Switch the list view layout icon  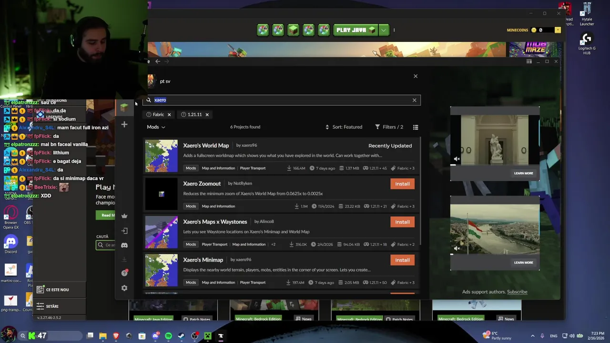tap(416, 127)
